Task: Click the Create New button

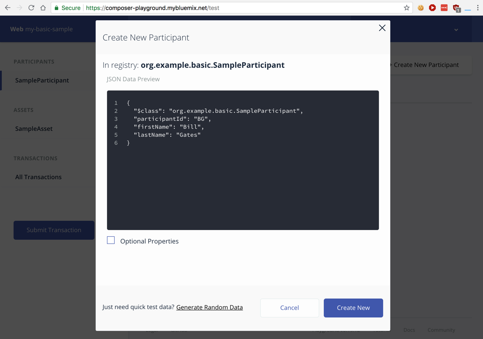Action: (x=353, y=308)
